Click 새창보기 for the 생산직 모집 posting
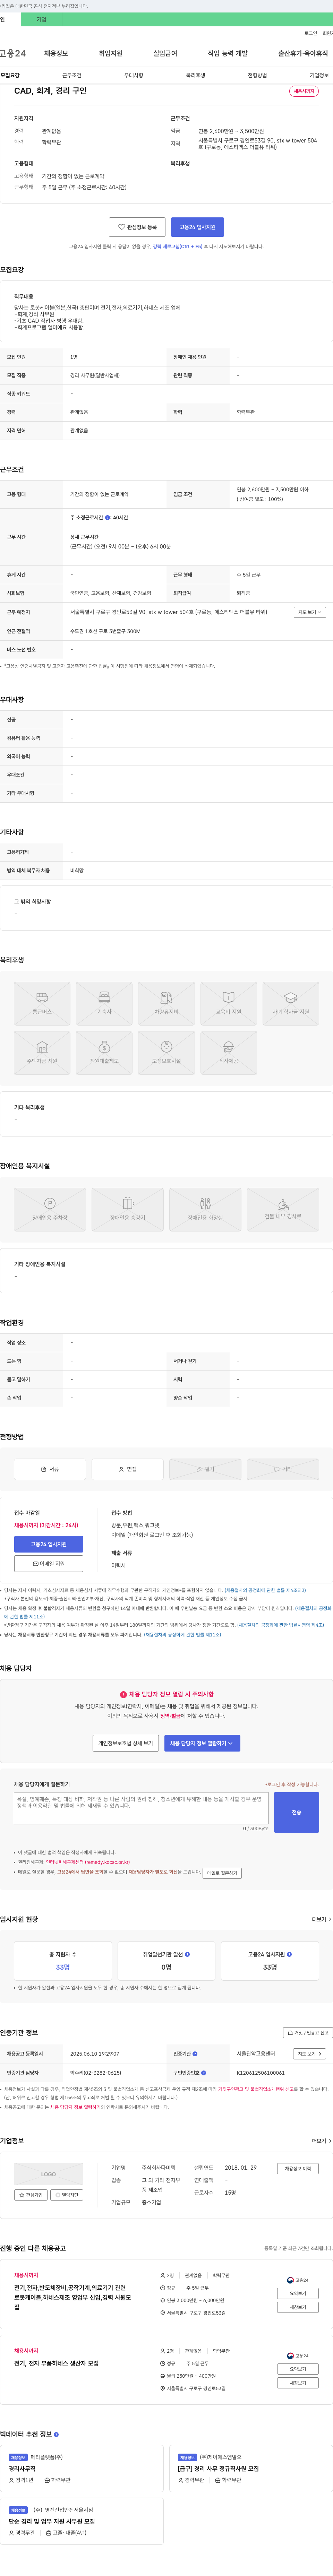This screenshot has height=2576, width=333. (x=298, y=2383)
